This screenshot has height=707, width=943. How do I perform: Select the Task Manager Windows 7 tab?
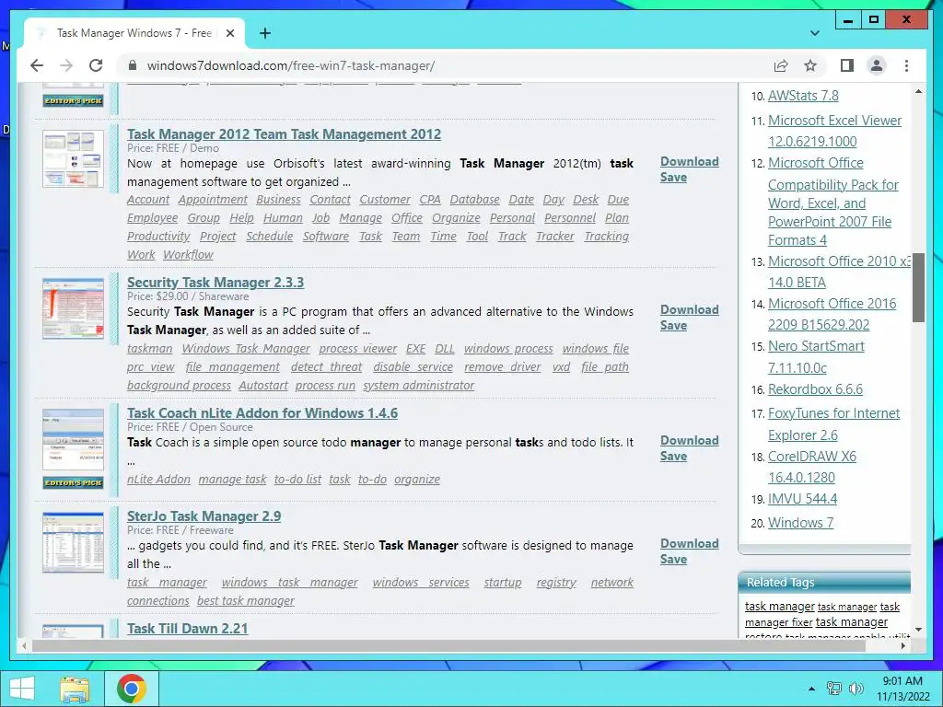(134, 33)
